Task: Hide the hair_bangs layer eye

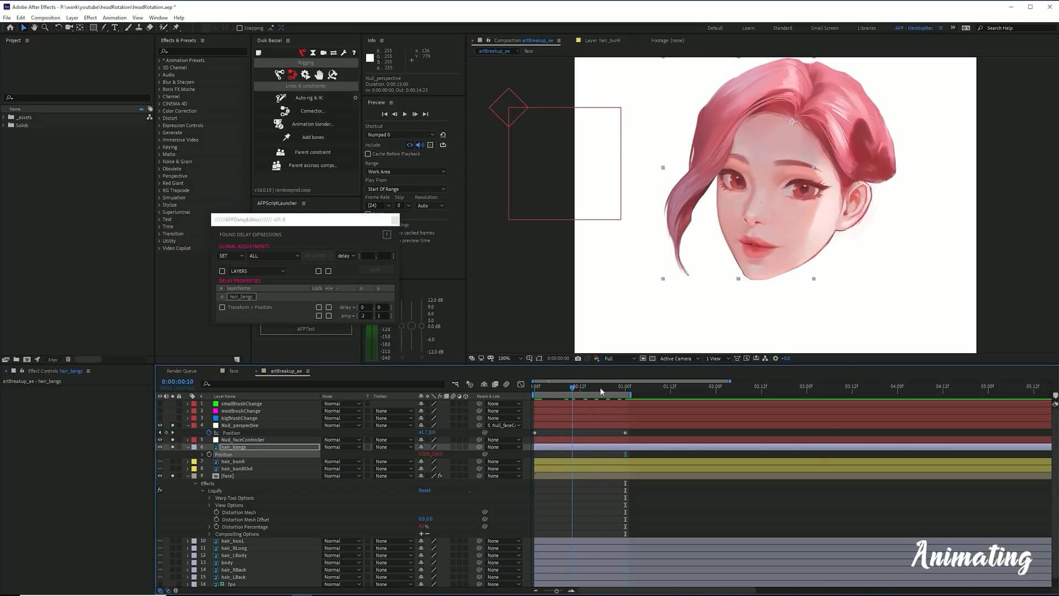Action: click(160, 447)
